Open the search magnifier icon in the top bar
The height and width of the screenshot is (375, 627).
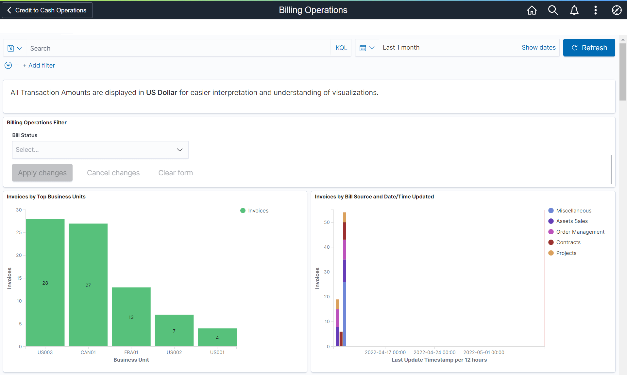click(553, 10)
